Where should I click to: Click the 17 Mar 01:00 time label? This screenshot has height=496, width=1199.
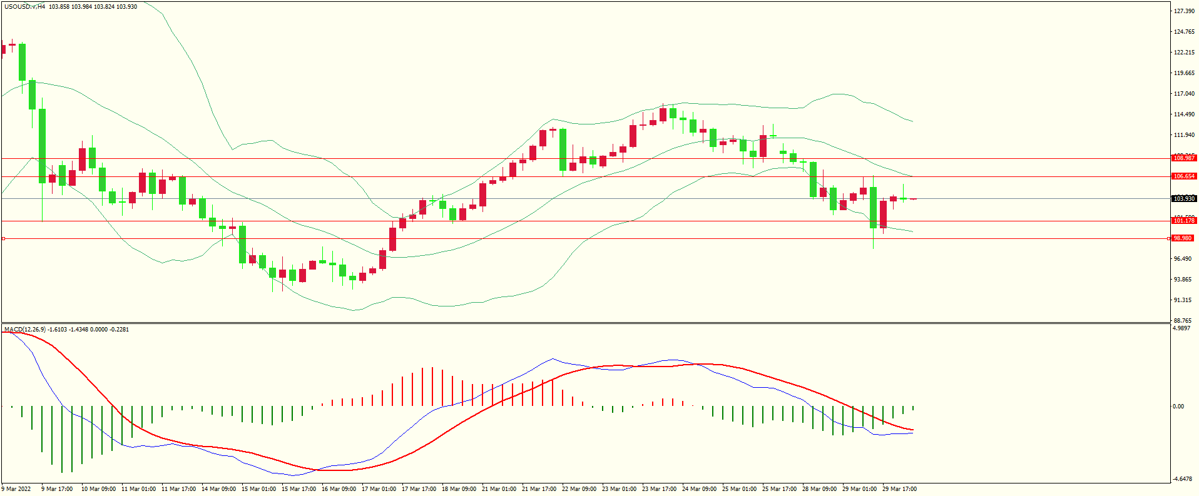pos(379,489)
